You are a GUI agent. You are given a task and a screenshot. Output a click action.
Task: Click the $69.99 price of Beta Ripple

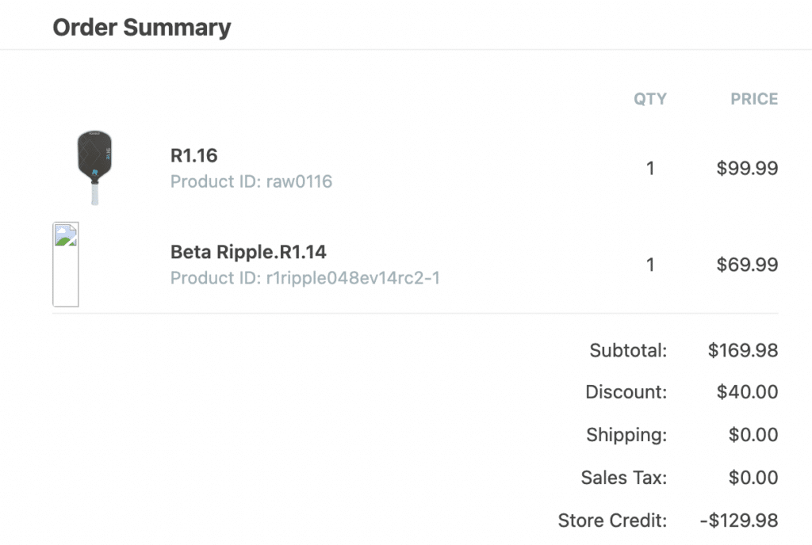pos(747,264)
